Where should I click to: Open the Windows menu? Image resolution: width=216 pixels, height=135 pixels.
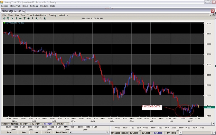pos(44,6)
